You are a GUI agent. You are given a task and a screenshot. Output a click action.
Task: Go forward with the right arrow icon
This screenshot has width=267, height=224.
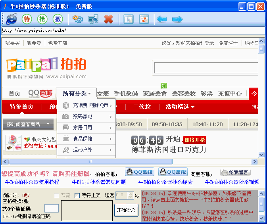tap(177, 19)
